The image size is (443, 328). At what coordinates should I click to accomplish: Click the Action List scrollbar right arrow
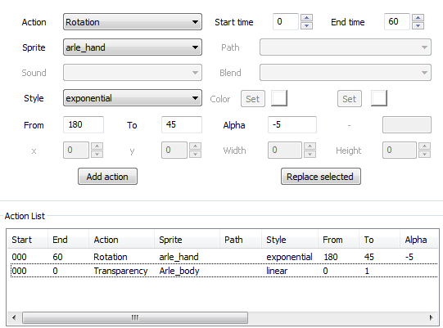point(432,317)
